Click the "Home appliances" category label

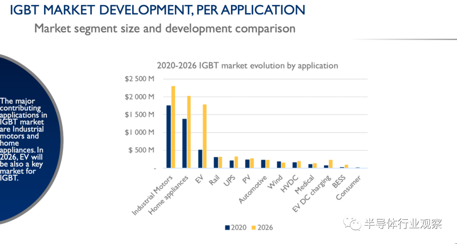pyautogui.click(x=168, y=196)
